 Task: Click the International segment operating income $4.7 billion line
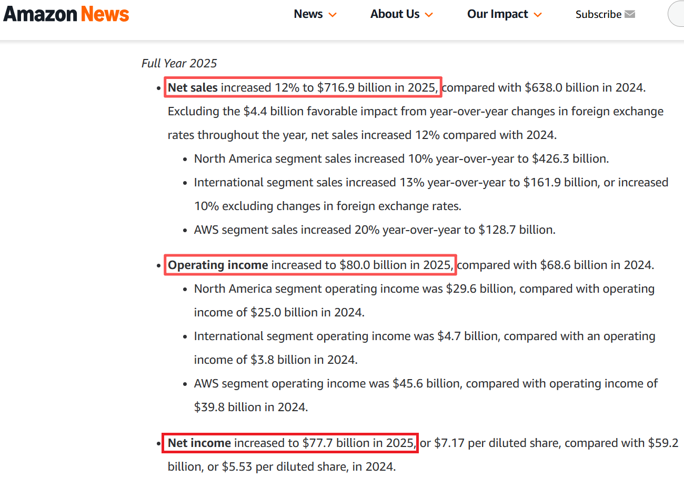pyautogui.click(x=424, y=336)
